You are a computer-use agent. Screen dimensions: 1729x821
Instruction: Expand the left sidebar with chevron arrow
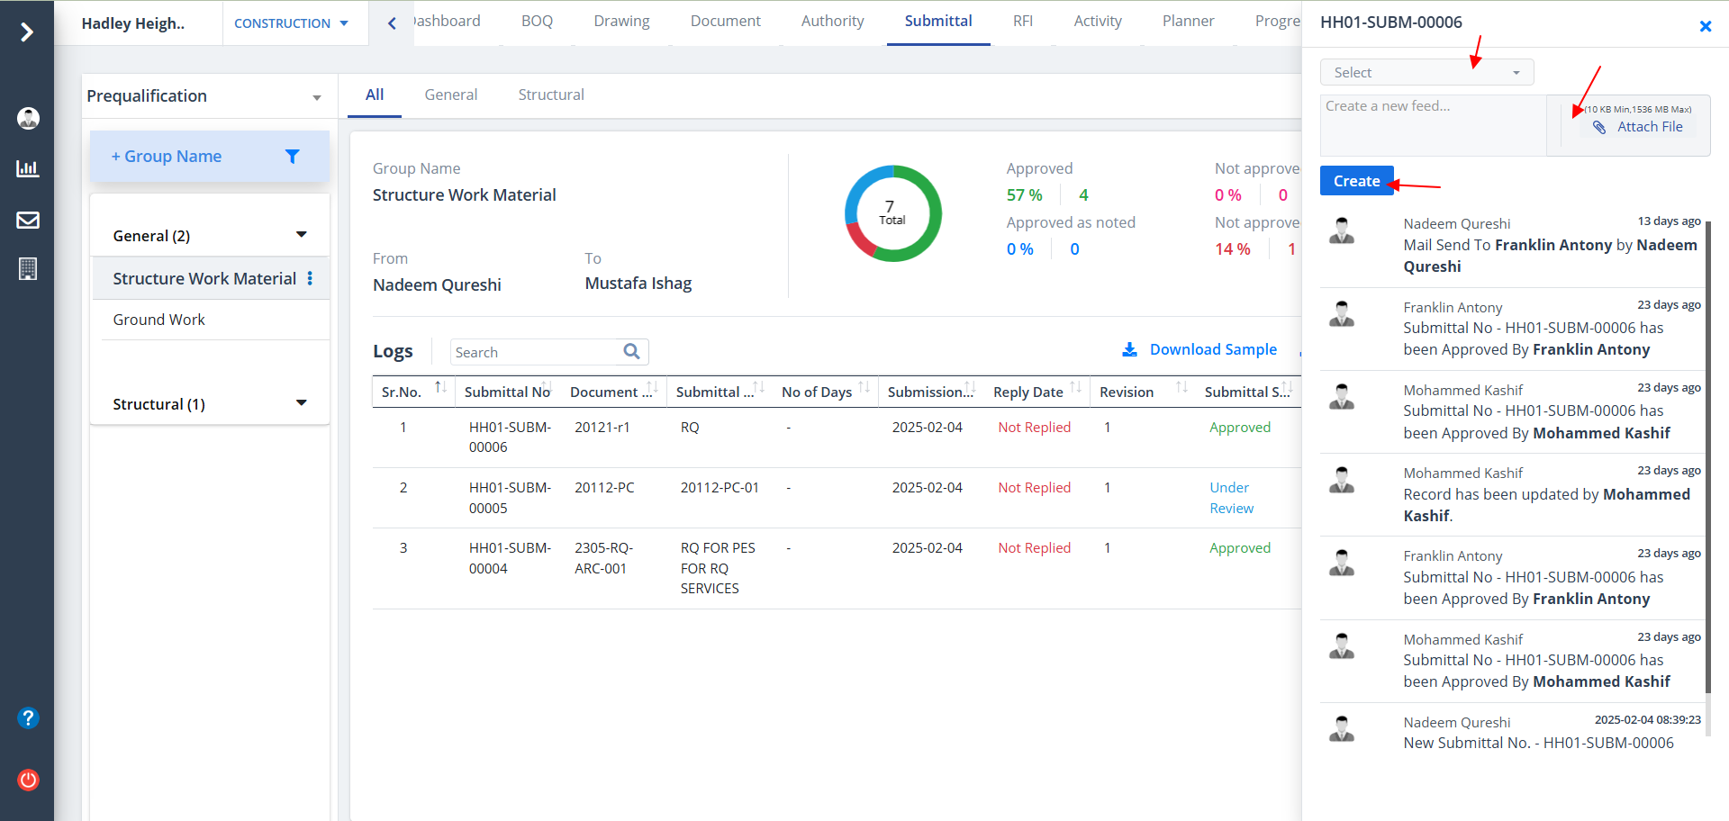point(27,32)
